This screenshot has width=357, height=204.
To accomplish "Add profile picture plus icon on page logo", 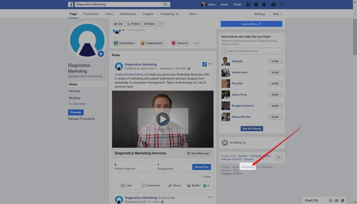I will click(101, 54).
